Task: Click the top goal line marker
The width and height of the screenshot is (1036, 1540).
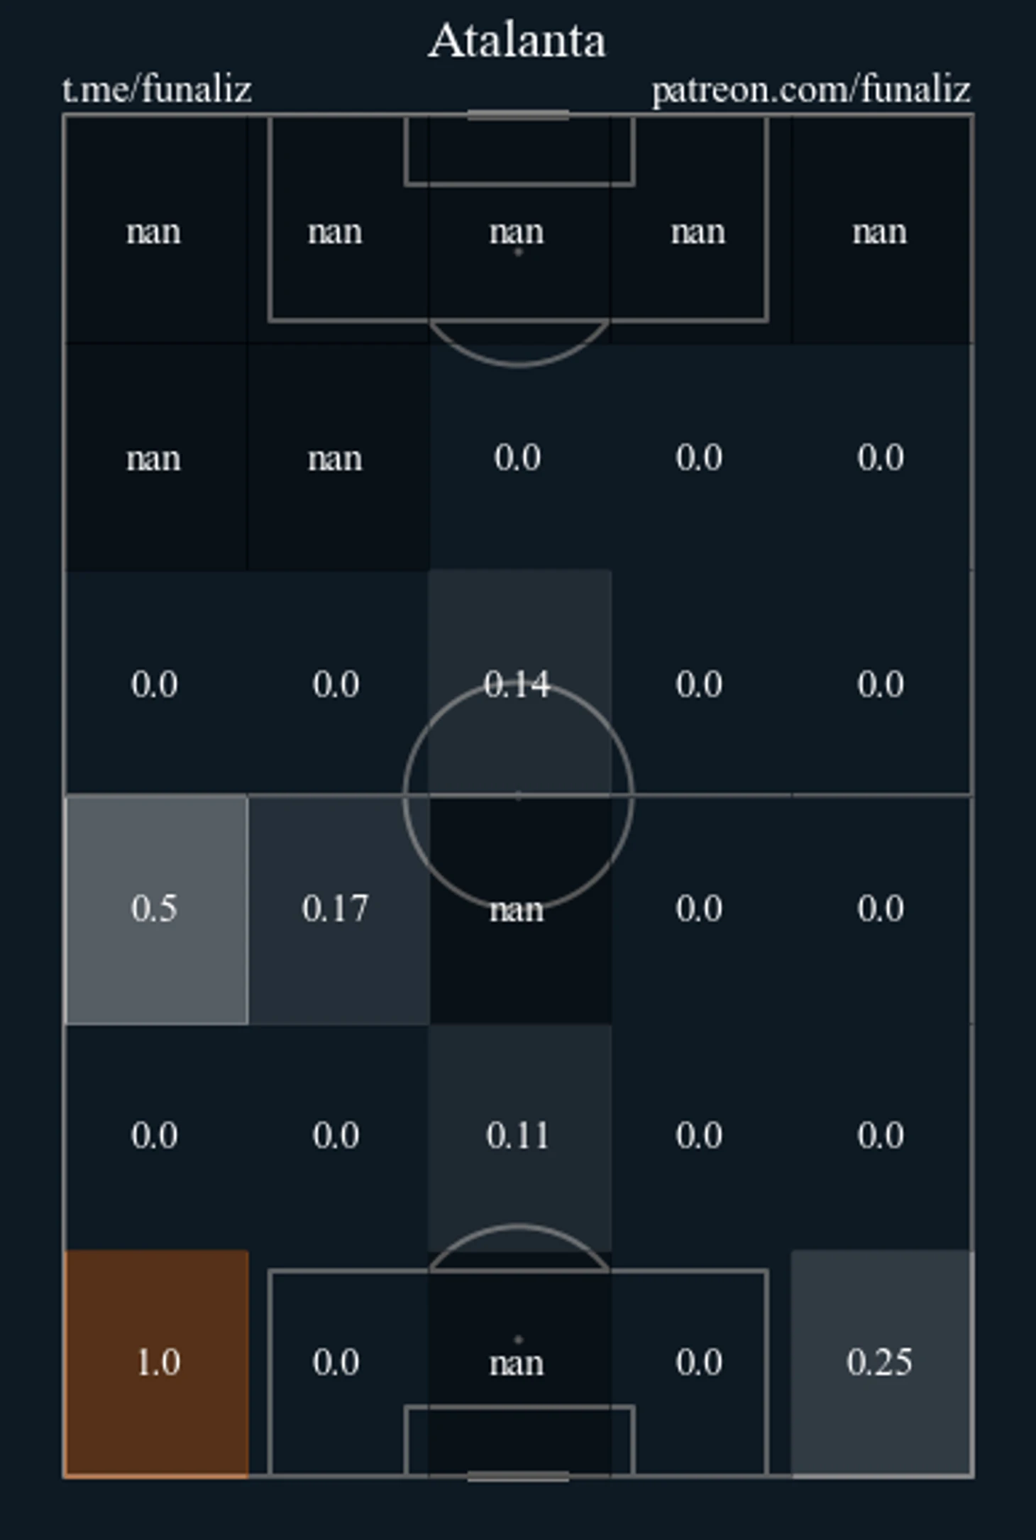Action: point(518,115)
